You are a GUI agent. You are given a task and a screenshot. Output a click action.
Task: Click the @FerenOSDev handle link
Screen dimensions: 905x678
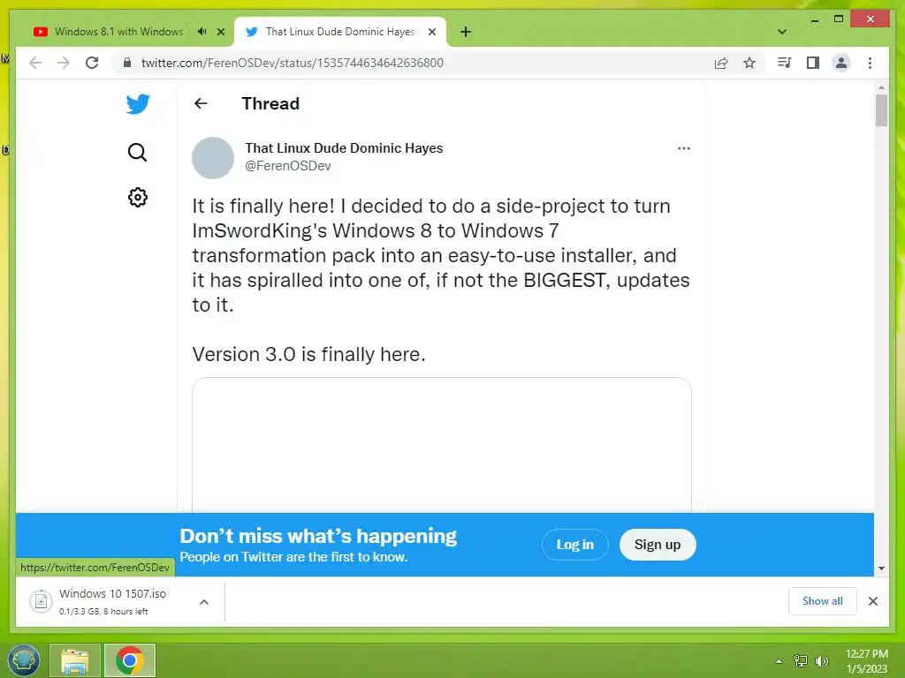click(x=288, y=166)
